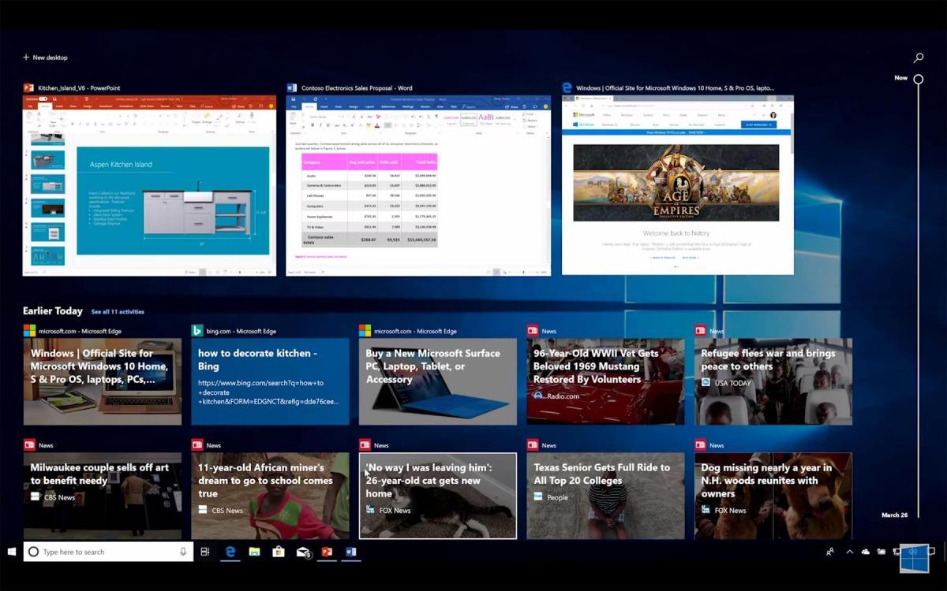Click CBS News label on Milwaukee couple card

(x=59, y=498)
